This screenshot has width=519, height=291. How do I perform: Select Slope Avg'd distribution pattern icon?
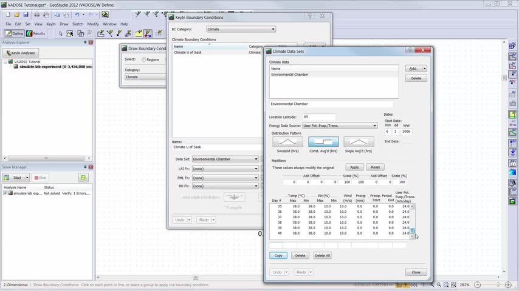tap(359, 141)
